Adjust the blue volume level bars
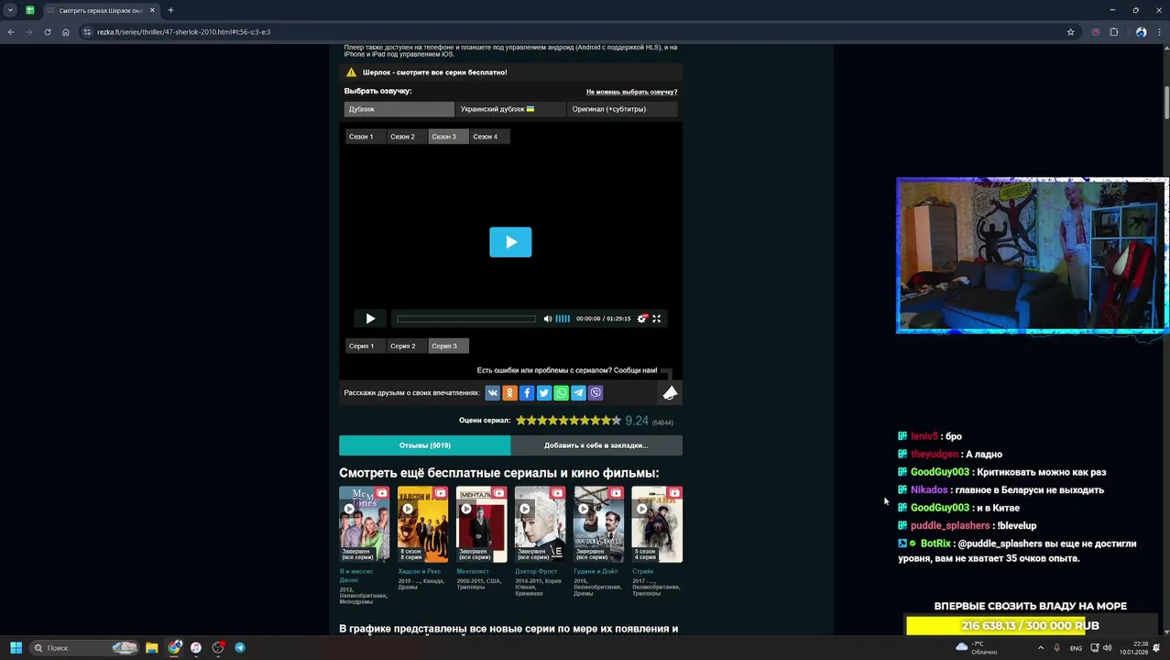Screen dimensions: 1170x660 563,318
